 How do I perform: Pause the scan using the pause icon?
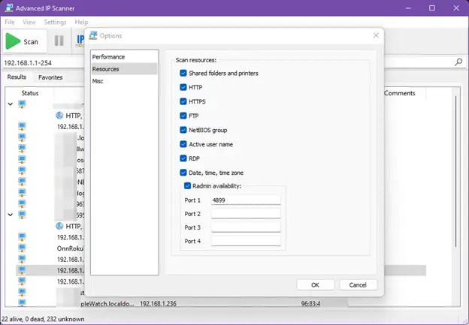tap(59, 41)
